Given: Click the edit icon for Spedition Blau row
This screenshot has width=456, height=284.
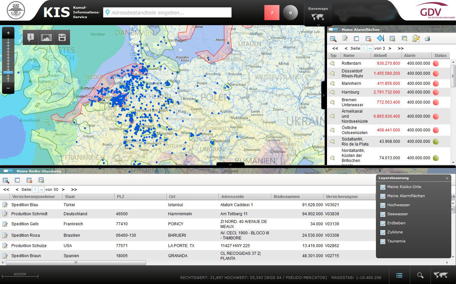Looking at the screenshot, I should click(5, 205).
